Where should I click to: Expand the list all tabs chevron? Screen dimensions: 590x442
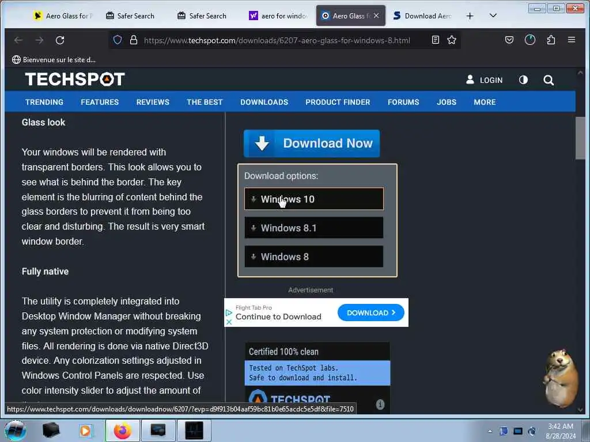click(493, 16)
